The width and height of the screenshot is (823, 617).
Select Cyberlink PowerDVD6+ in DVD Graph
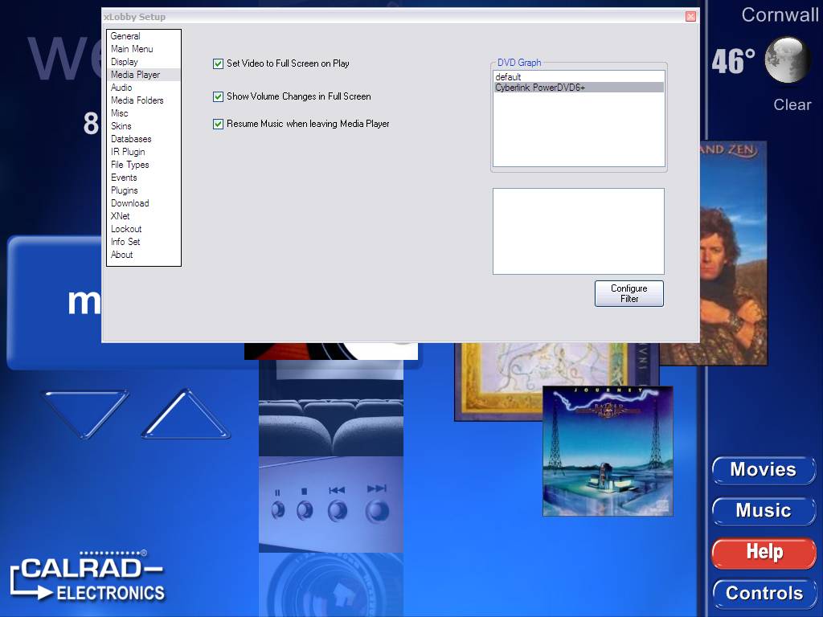point(579,88)
